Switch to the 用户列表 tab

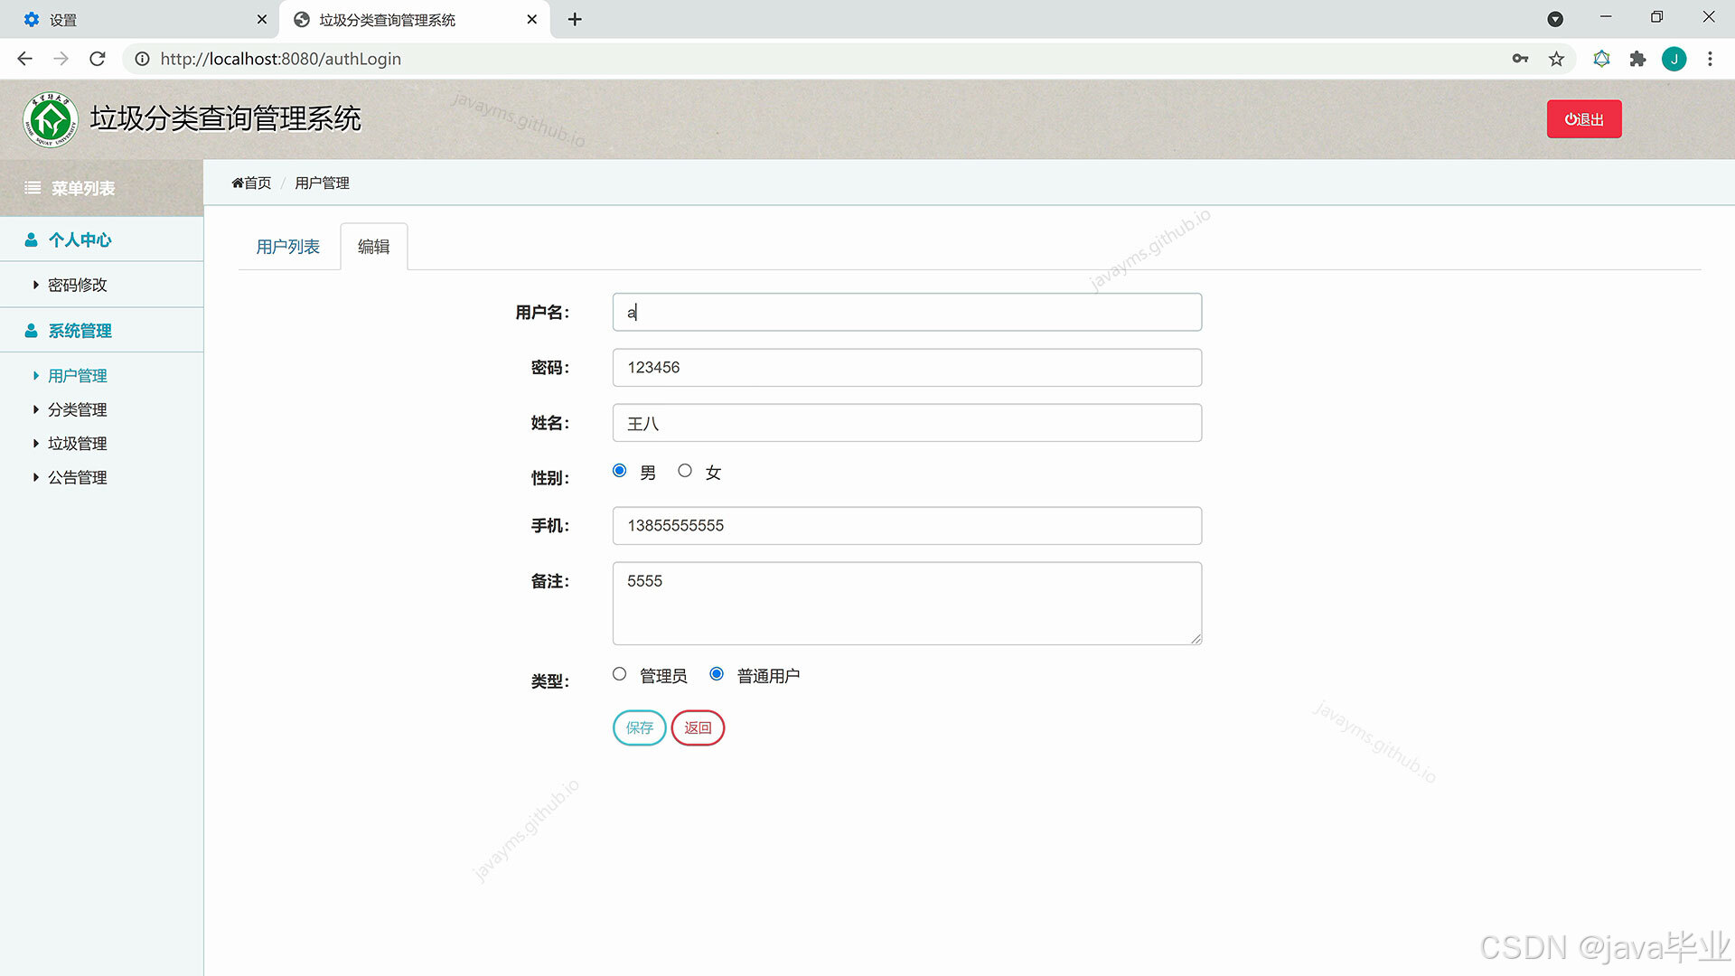288,247
